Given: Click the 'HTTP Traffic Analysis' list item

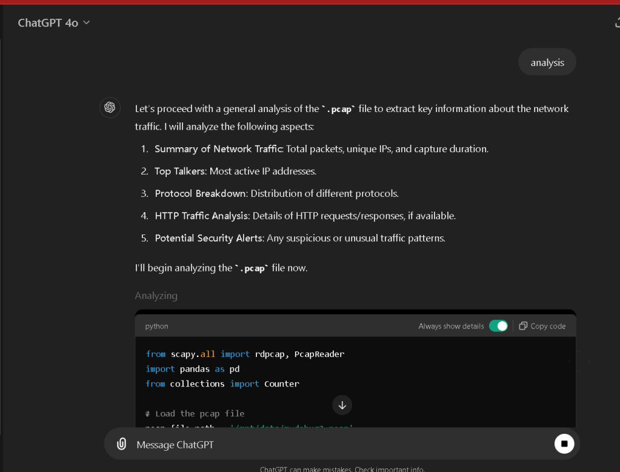Looking at the screenshot, I should 305,216.
